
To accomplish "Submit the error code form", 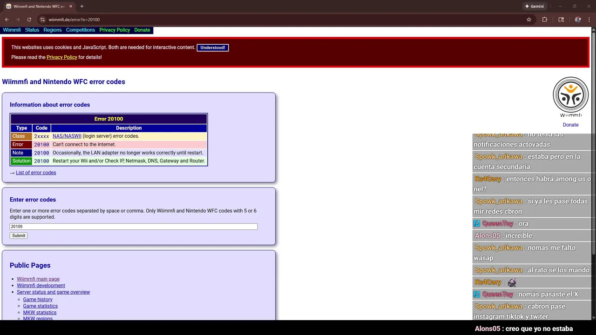I will click(19, 235).
